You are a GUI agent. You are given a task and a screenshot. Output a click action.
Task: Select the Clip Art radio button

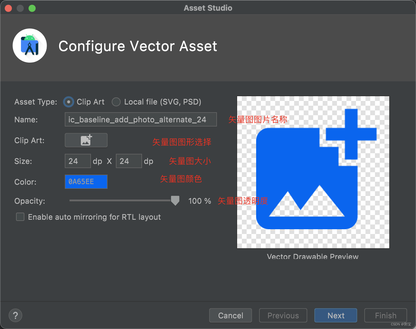click(x=69, y=102)
